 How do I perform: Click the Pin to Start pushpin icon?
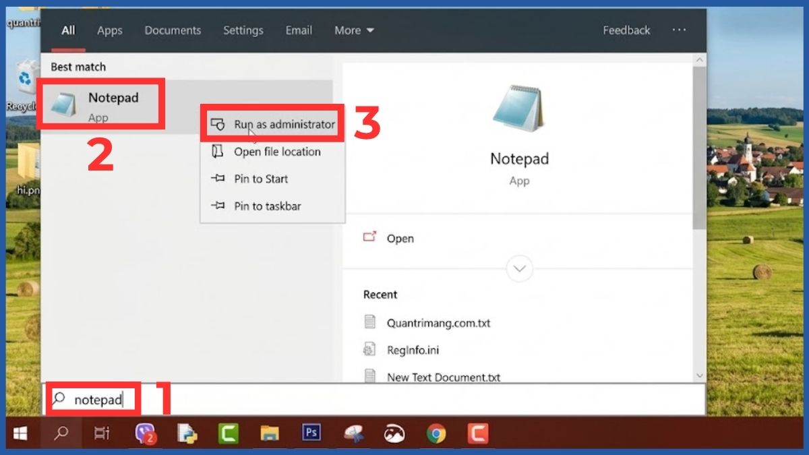pos(218,179)
